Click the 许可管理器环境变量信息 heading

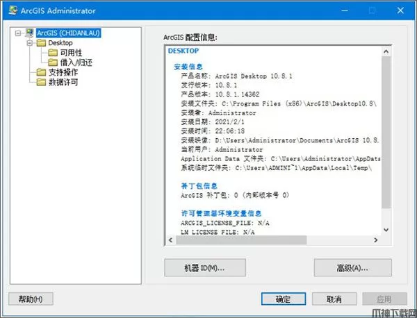click(x=221, y=213)
